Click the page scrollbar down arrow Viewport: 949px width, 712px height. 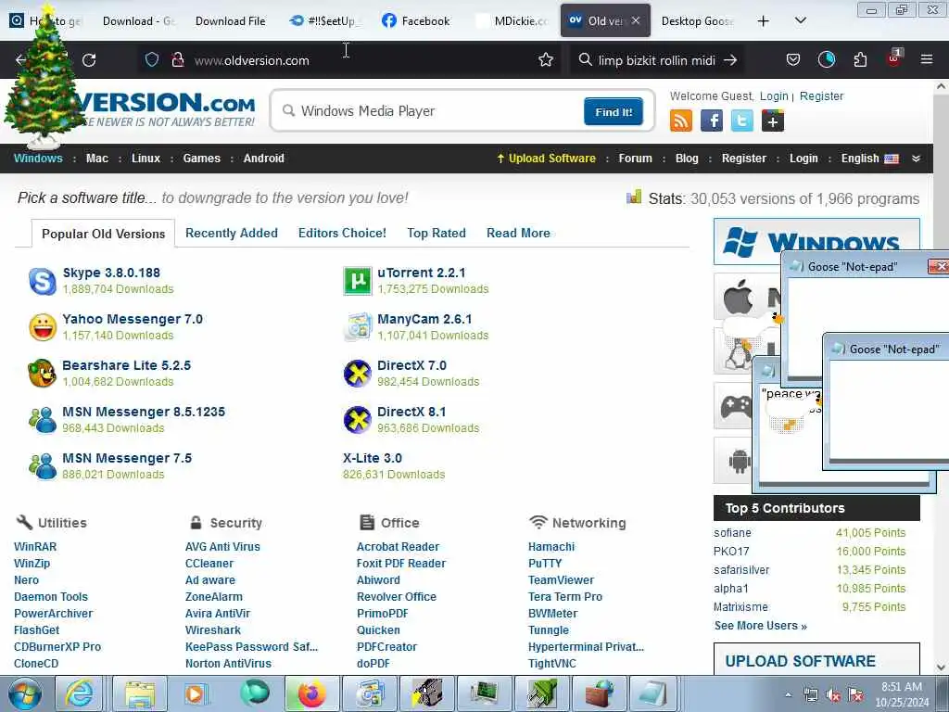tap(941, 667)
